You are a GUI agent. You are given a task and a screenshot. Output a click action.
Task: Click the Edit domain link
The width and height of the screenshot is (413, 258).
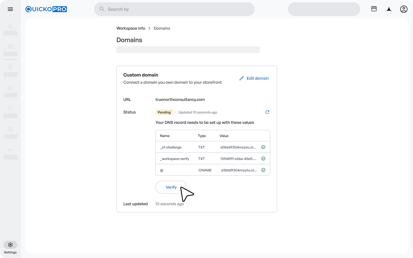tap(254, 78)
